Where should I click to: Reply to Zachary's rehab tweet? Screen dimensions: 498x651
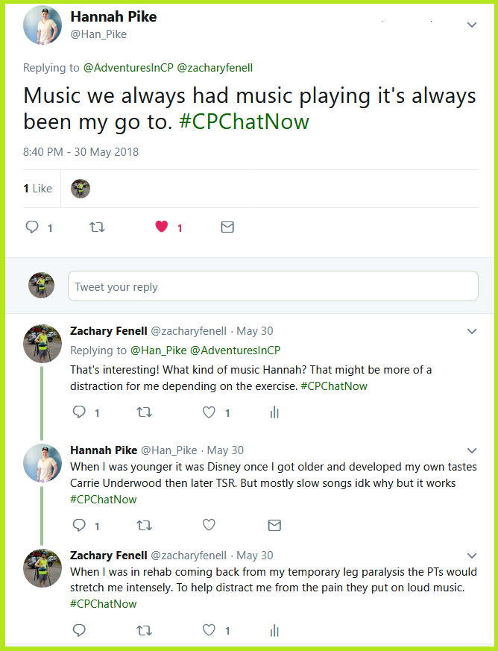[x=79, y=630]
